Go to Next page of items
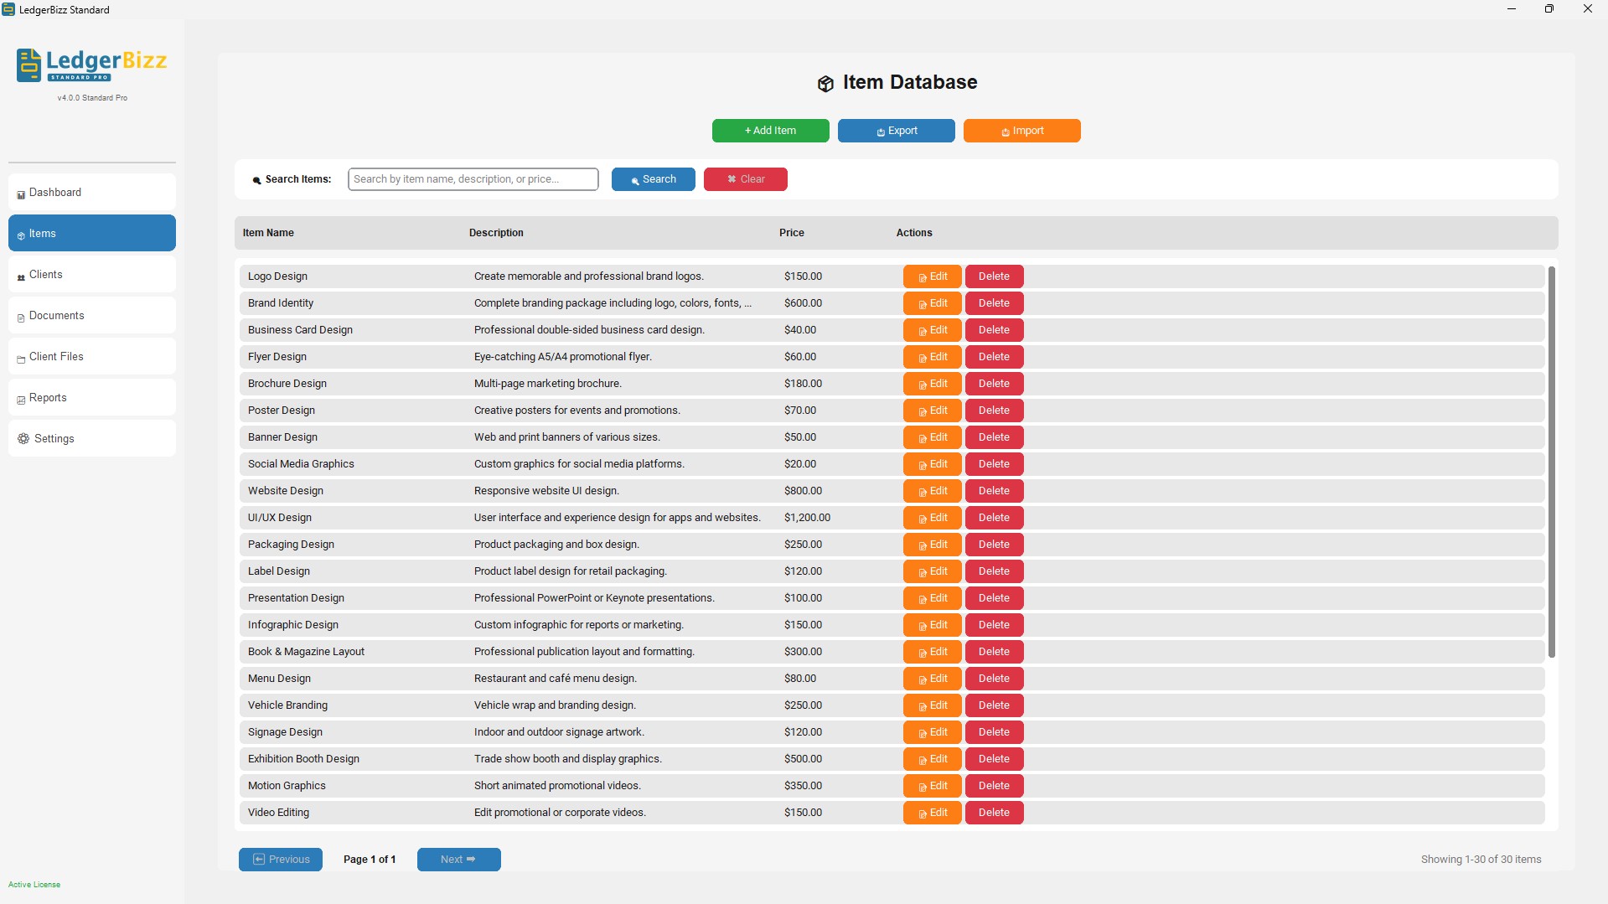1608x904 pixels. (x=458, y=860)
